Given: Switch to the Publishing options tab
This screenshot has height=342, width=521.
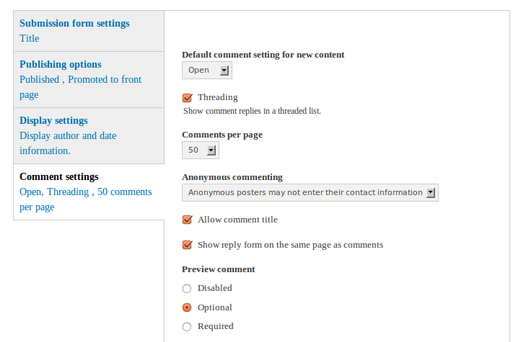Looking at the screenshot, I should pos(61,64).
